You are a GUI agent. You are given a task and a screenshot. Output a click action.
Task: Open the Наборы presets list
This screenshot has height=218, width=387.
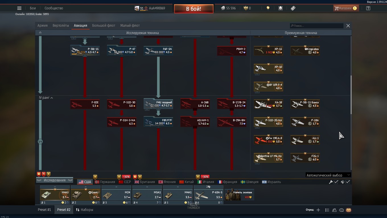pos(85,210)
